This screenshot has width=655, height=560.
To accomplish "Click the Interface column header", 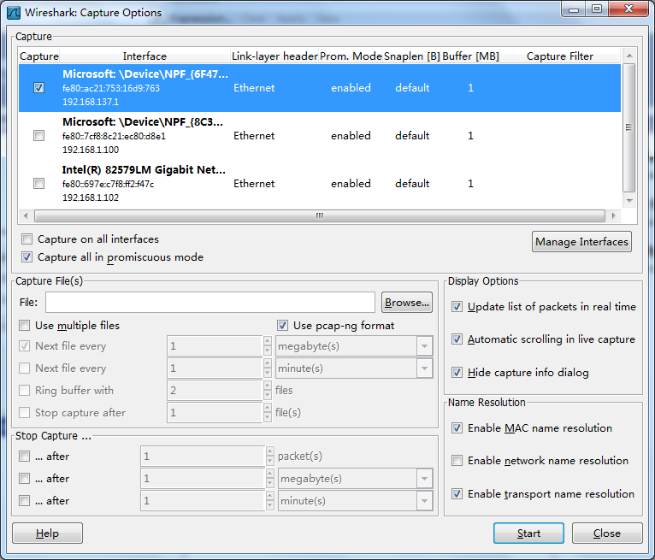I will (145, 56).
